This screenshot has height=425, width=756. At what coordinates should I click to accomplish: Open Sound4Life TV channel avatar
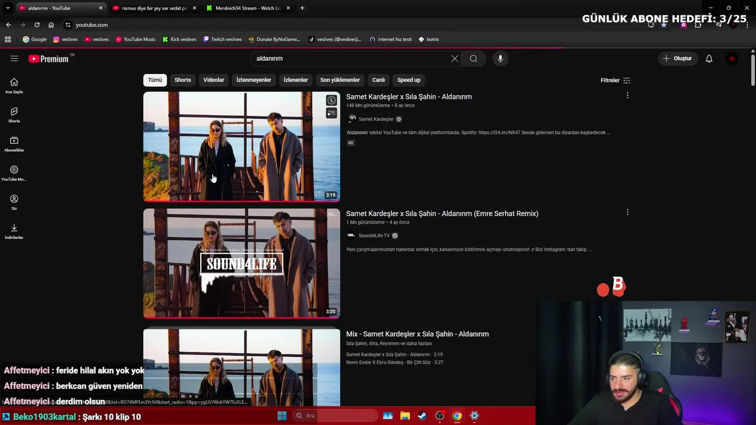(x=351, y=236)
